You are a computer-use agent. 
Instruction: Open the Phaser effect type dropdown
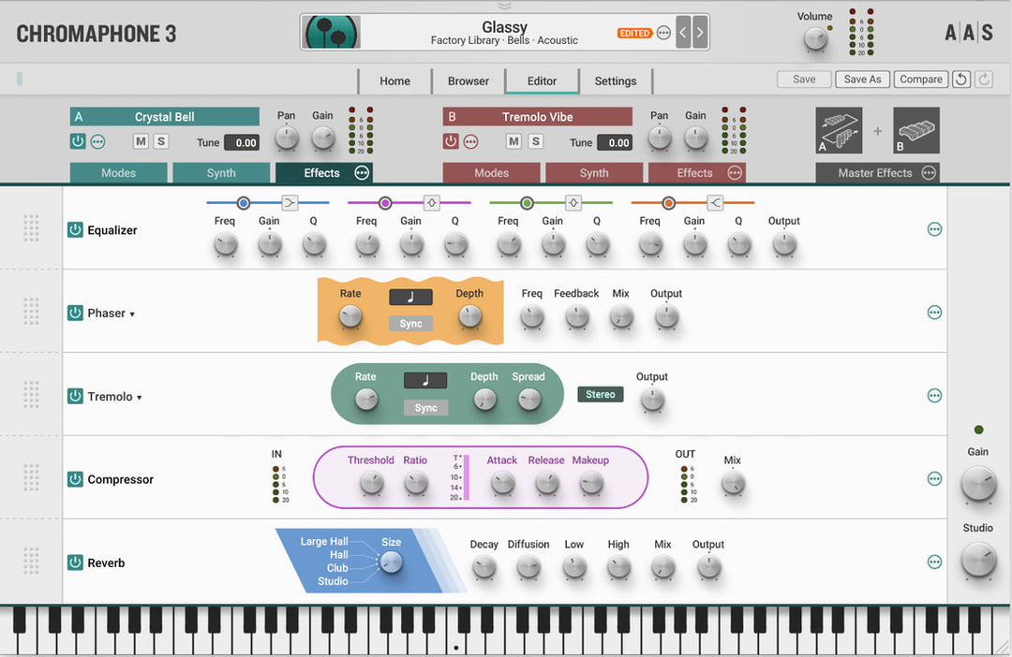(x=111, y=314)
